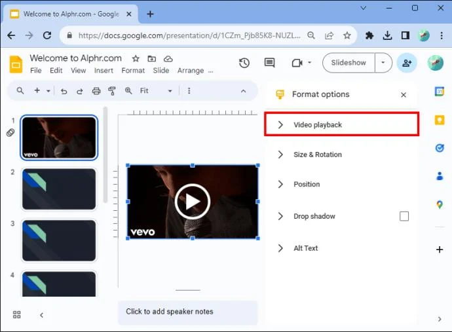The width and height of the screenshot is (452, 332).
Task: Print the presentation
Action: coord(96,91)
